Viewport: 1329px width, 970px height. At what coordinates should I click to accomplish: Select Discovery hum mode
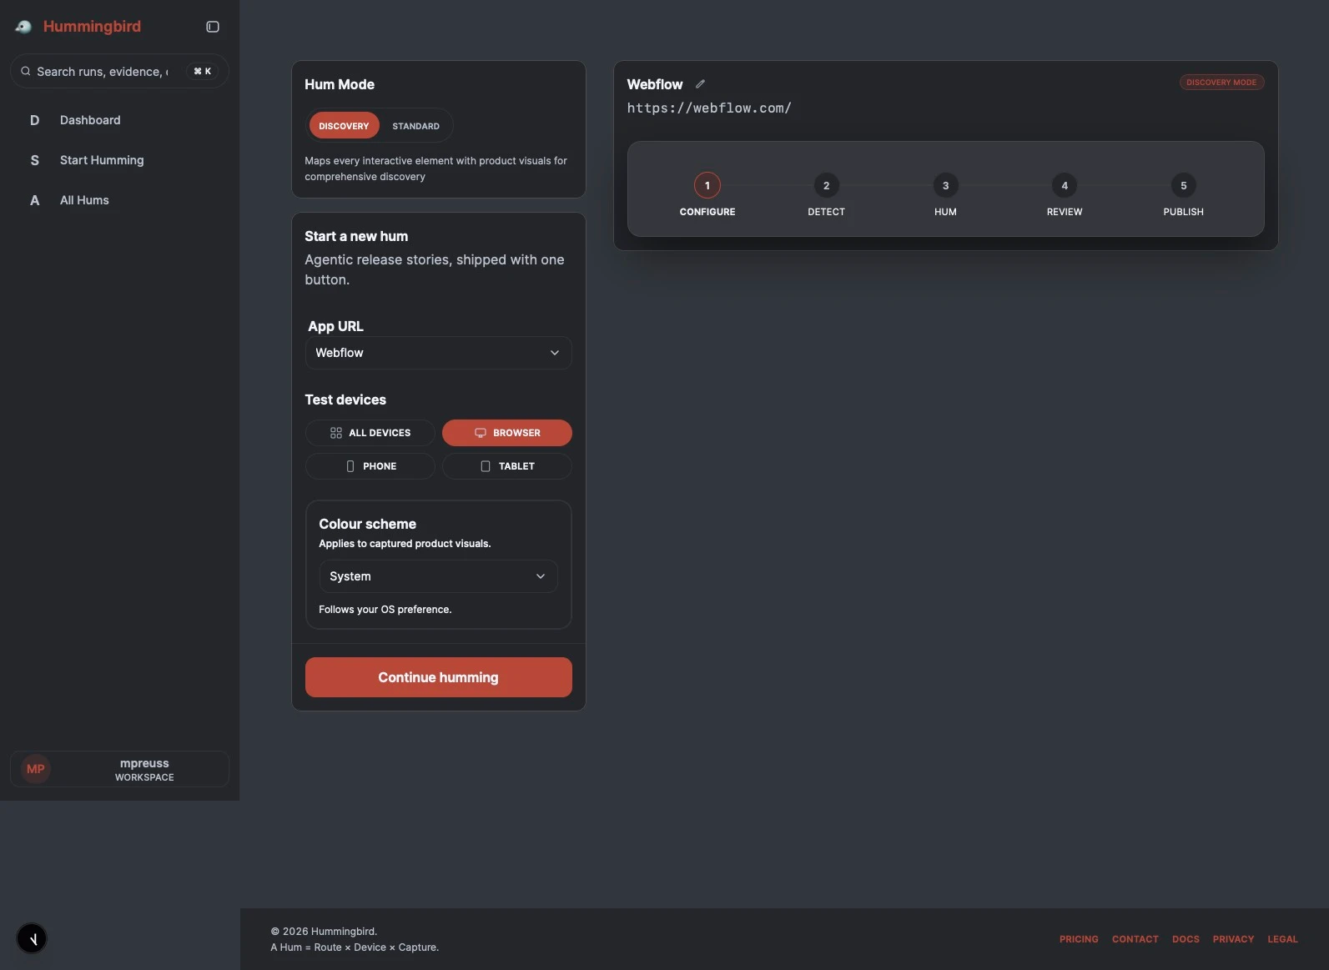(x=344, y=126)
